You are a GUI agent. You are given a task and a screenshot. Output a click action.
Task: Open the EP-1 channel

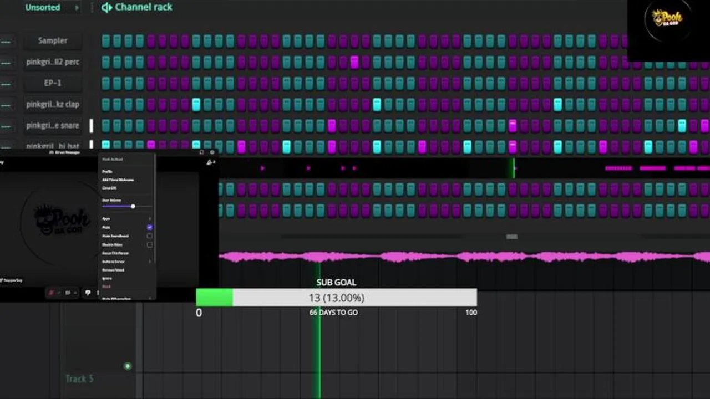click(x=53, y=83)
